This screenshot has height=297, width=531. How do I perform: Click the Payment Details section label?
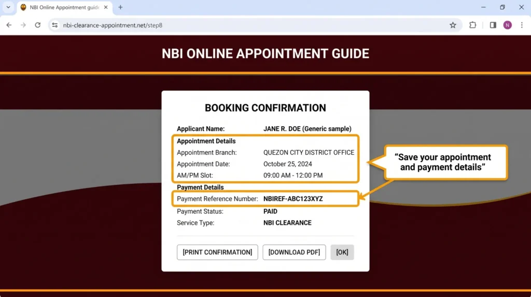(200, 187)
